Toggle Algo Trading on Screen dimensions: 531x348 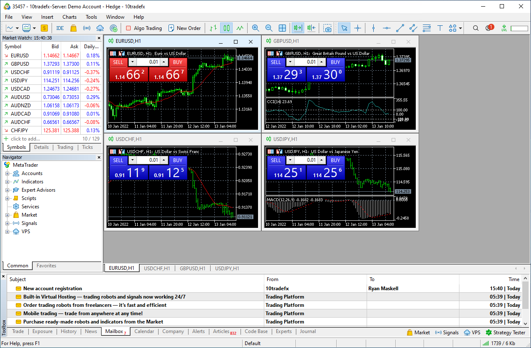(144, 28)
